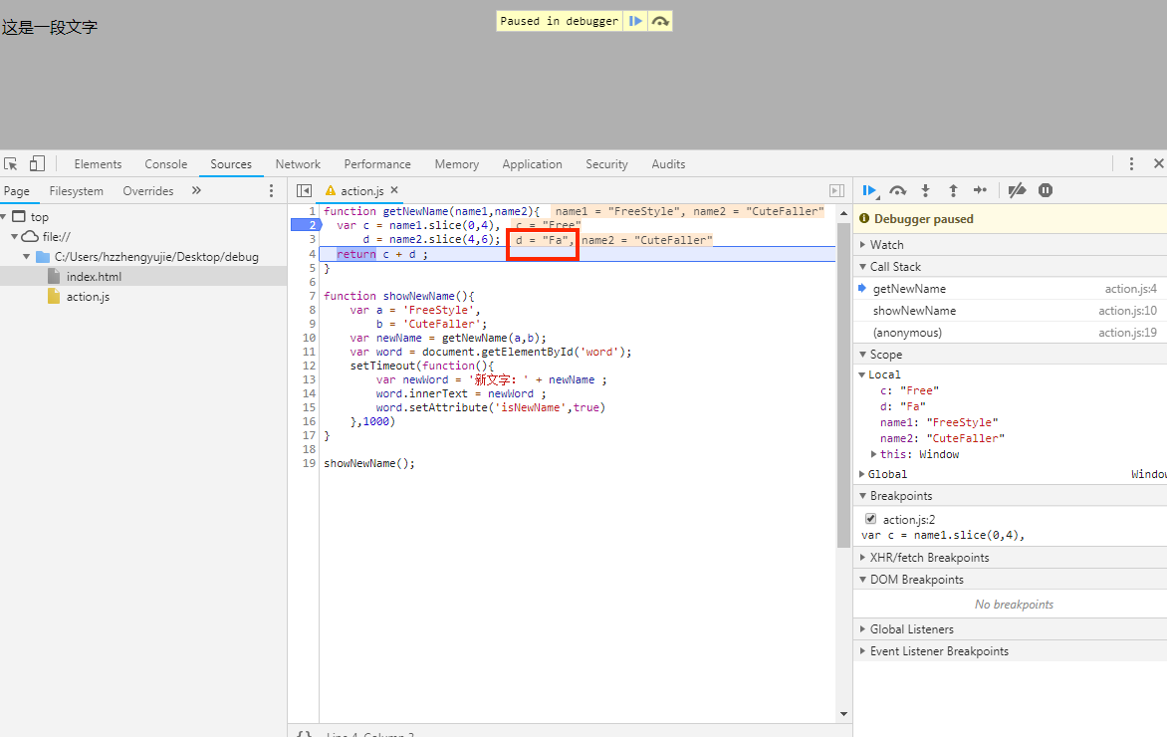1167x737 pixels.
Task: Hide the file navigator pane
Action: [x=305, y=190]
